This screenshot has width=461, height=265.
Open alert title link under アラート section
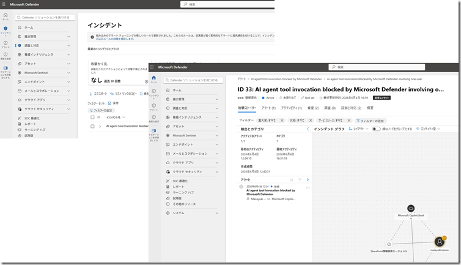(270, 192)
